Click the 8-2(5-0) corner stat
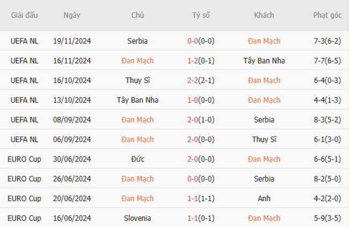Screen dimensions: 349x227 [327, 179]
